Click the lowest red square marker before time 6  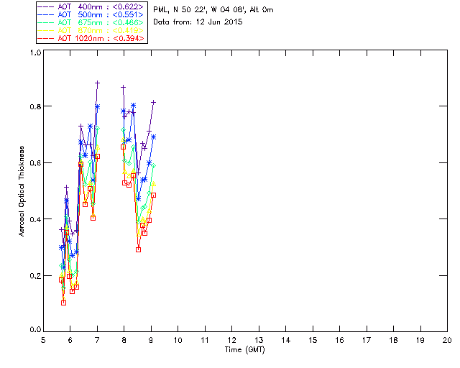click(x=63, y=303)
